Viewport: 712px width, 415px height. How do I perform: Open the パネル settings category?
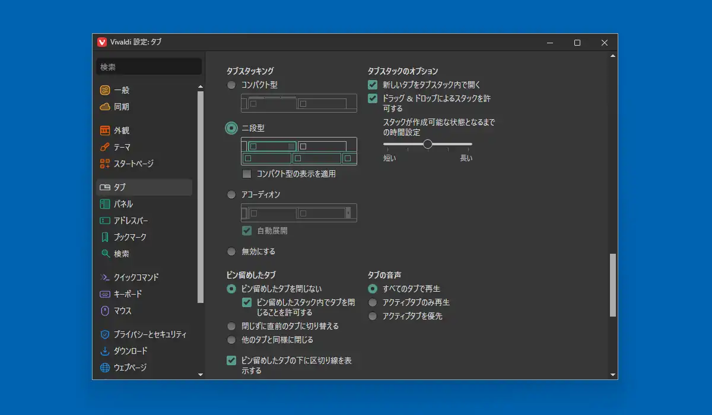[144, 204]
